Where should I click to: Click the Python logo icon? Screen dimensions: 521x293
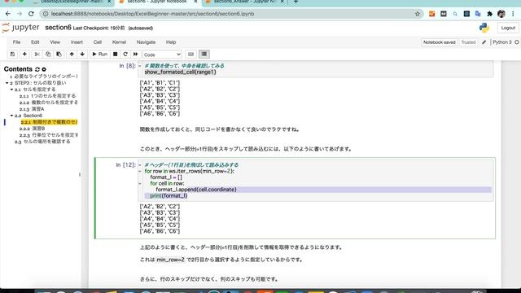tap(484, 28)
